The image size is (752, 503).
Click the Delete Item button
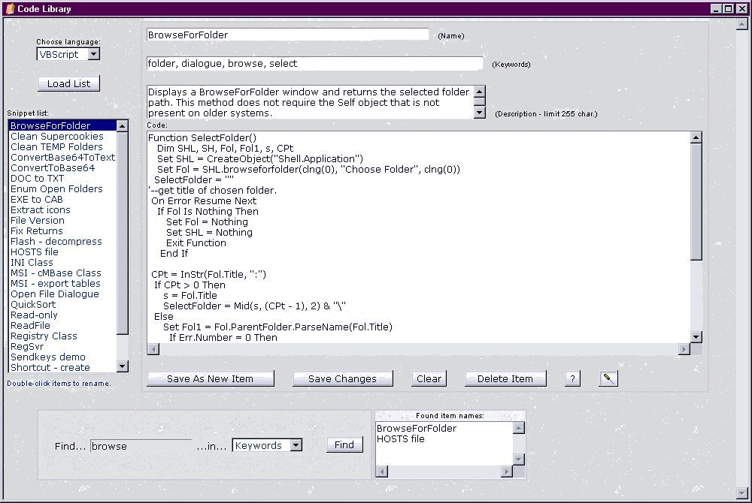[x=505, y=378]
